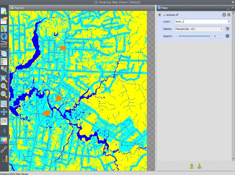Click the circular blue arrows refresh icon
235x175 pixels.
(4, 37)
